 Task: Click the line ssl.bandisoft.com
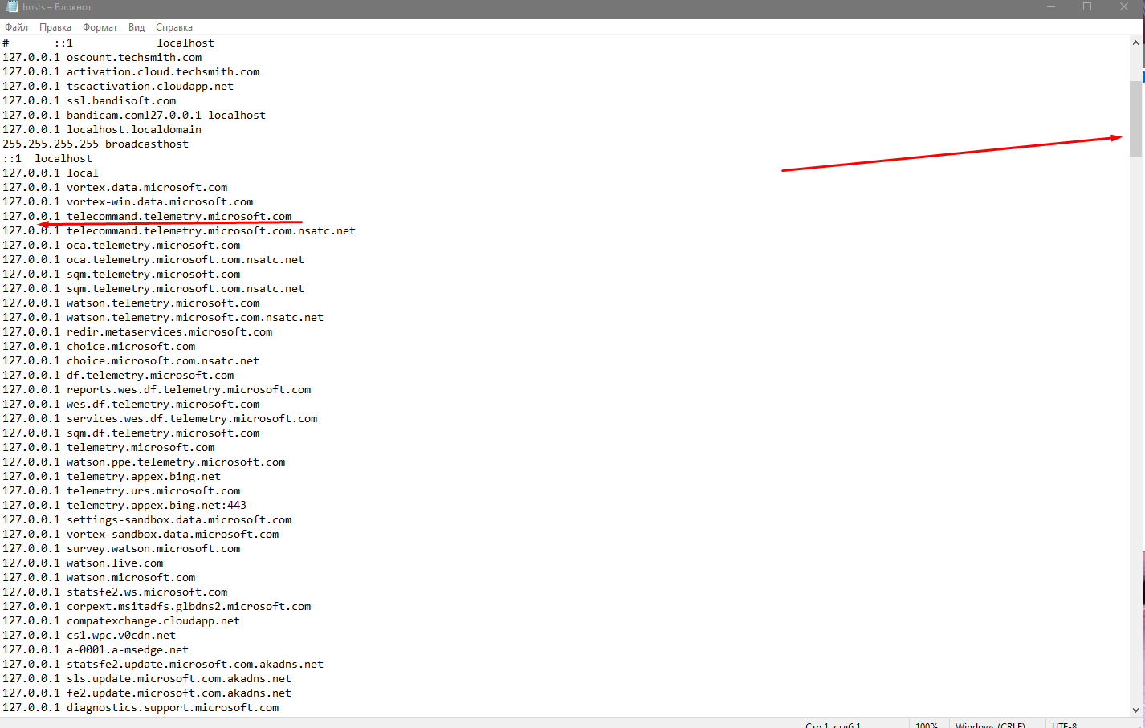coord(89,101)
